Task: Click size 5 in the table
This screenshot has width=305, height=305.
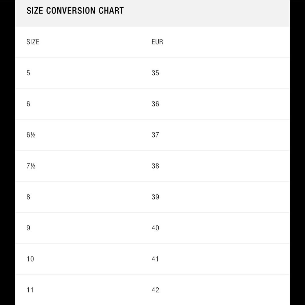Action: (x=28, y=73)
